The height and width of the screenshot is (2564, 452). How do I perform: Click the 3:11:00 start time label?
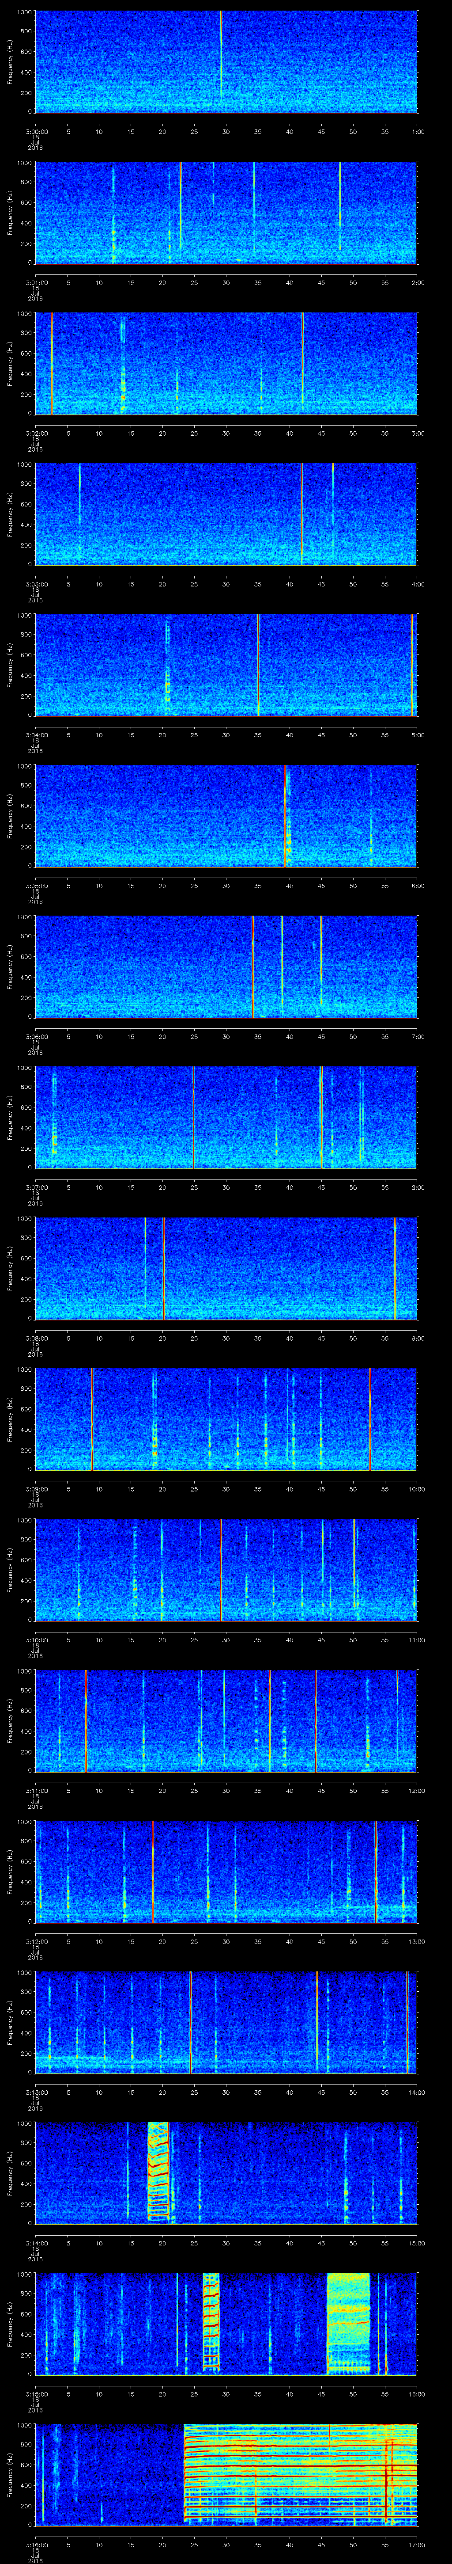[x=36, y=1790]
